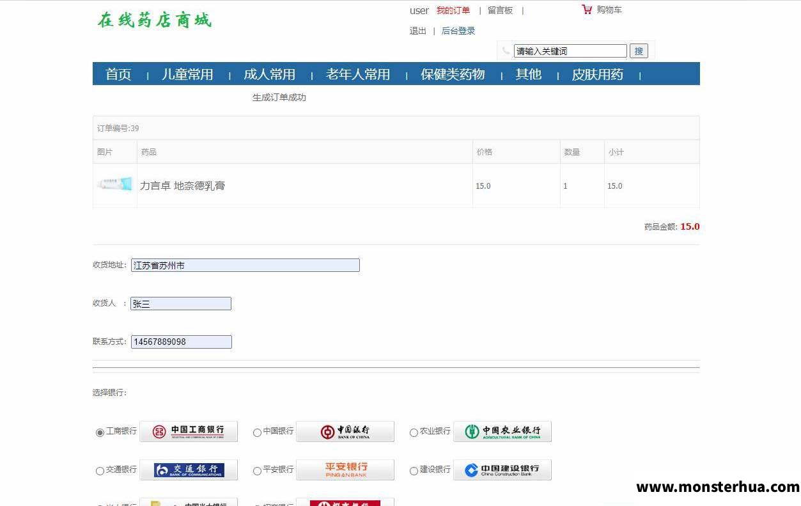This screenshot has width=801, height=506.
Task: Go to 首页 in the navigation bar
Action: [x=118, y=74]
